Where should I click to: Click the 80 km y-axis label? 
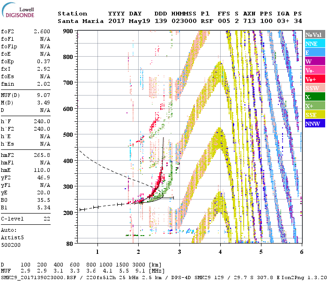click(70, 244)
